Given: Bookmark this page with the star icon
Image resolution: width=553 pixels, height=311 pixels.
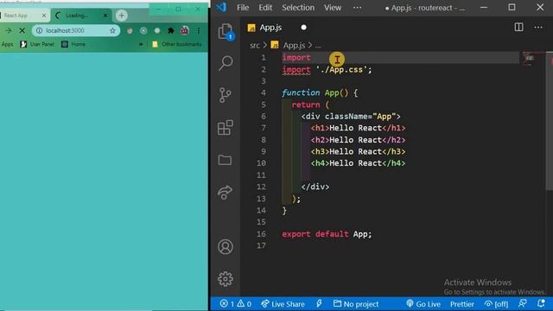Looking at the screenshot, I should pos(112,31).
